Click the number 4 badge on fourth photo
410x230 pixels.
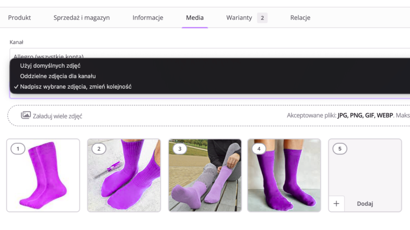click(259, 149)
